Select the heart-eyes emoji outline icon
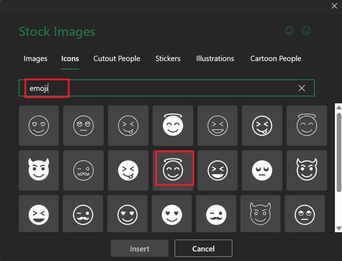The height and width of the screenshot is (261, 342). pos(39,126)
